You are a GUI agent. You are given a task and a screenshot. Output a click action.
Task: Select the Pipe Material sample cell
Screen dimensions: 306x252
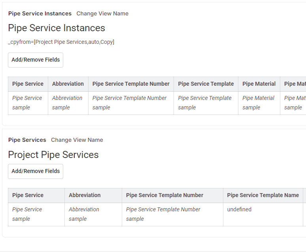(259, 103)
